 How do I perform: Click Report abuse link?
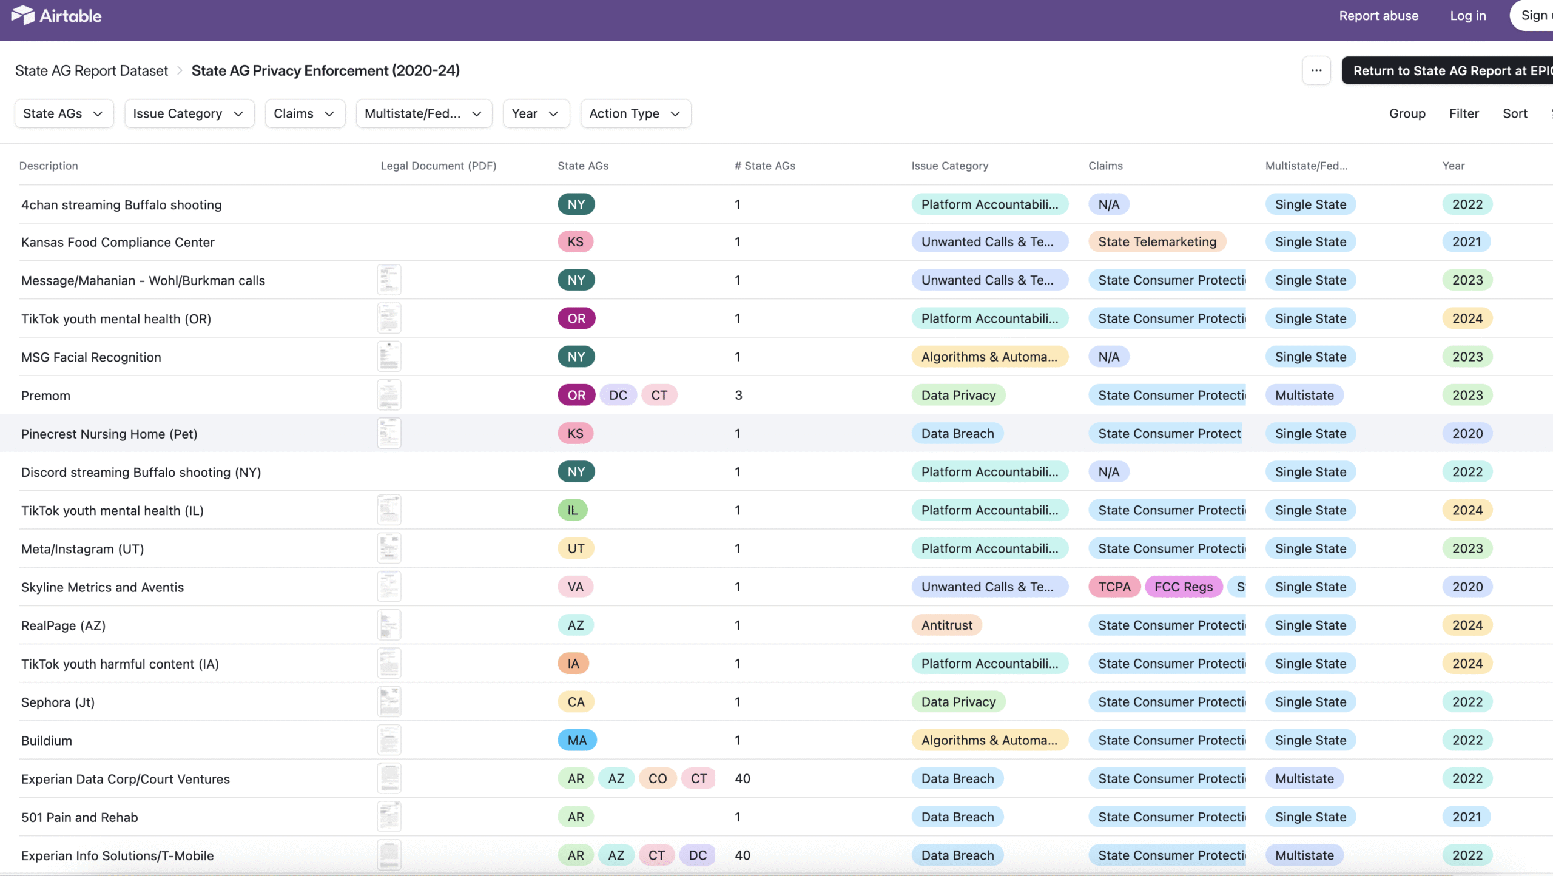1378,16
